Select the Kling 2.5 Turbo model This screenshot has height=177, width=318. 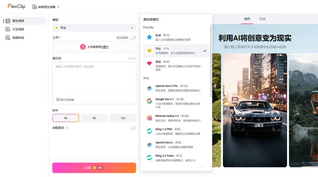coord(176,158)
